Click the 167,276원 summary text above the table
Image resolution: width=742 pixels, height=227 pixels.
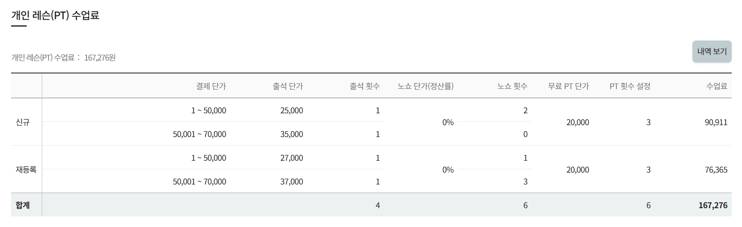pos(100,58)
